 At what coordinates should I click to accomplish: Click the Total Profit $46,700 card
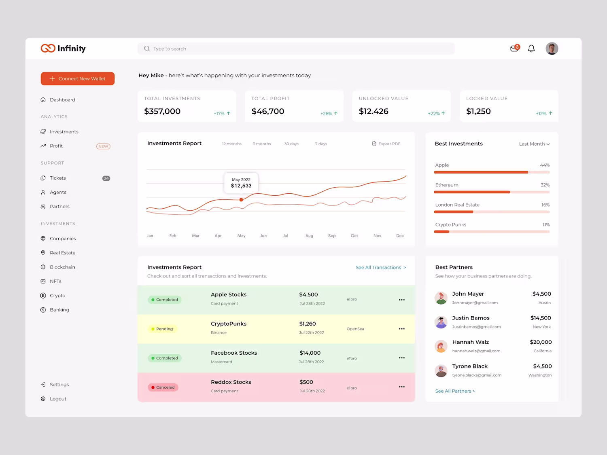(294, 106)
